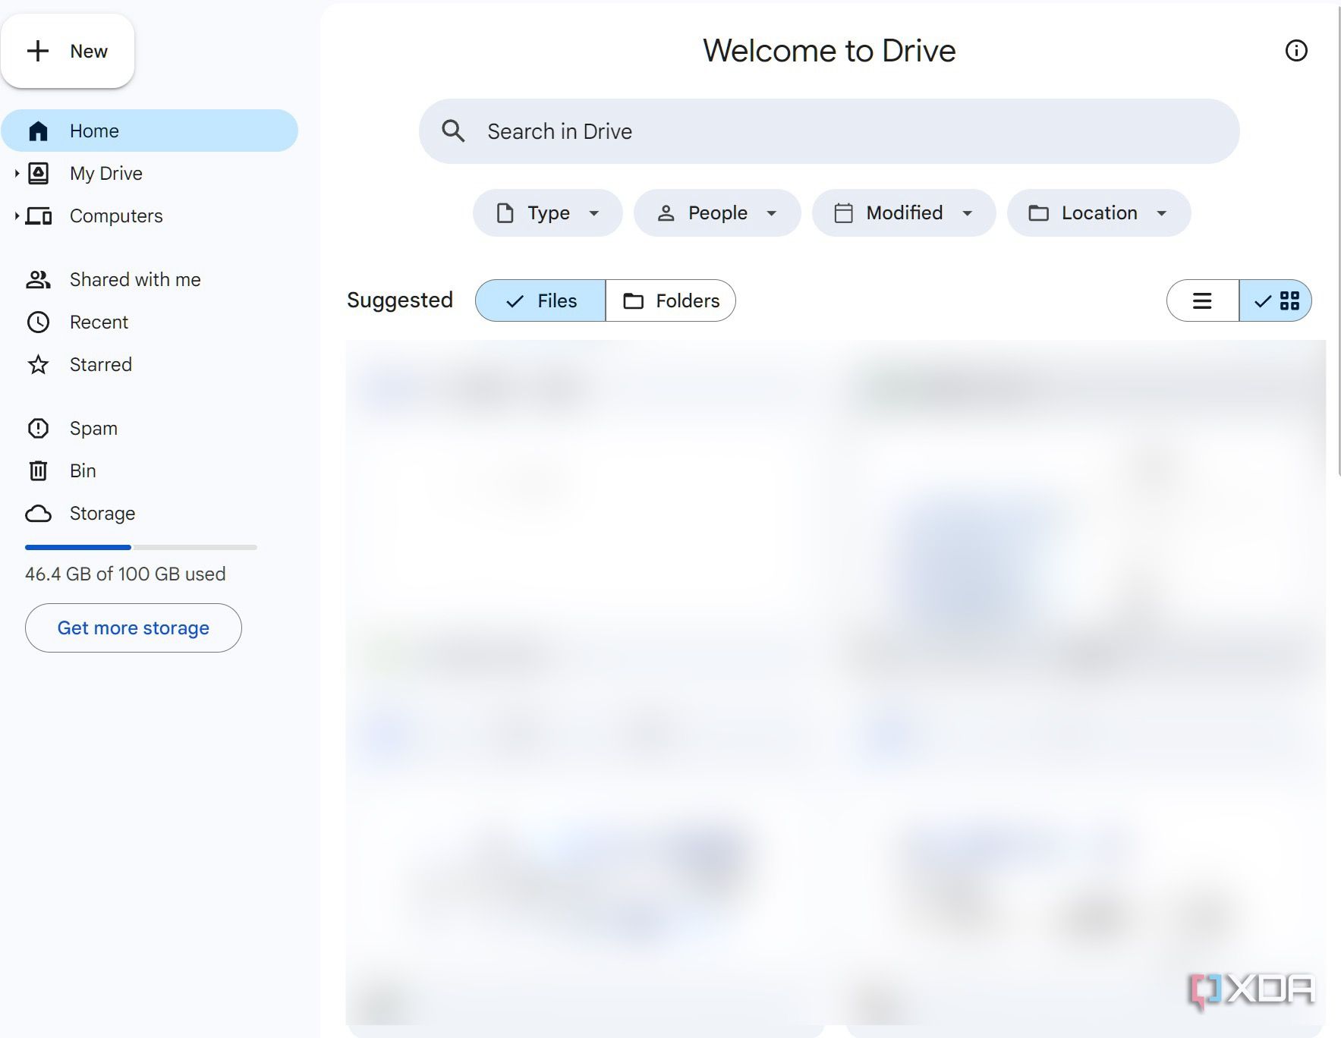1341x1038 pixels.
Task: Click the Spam warning icon
Action: 39,429
